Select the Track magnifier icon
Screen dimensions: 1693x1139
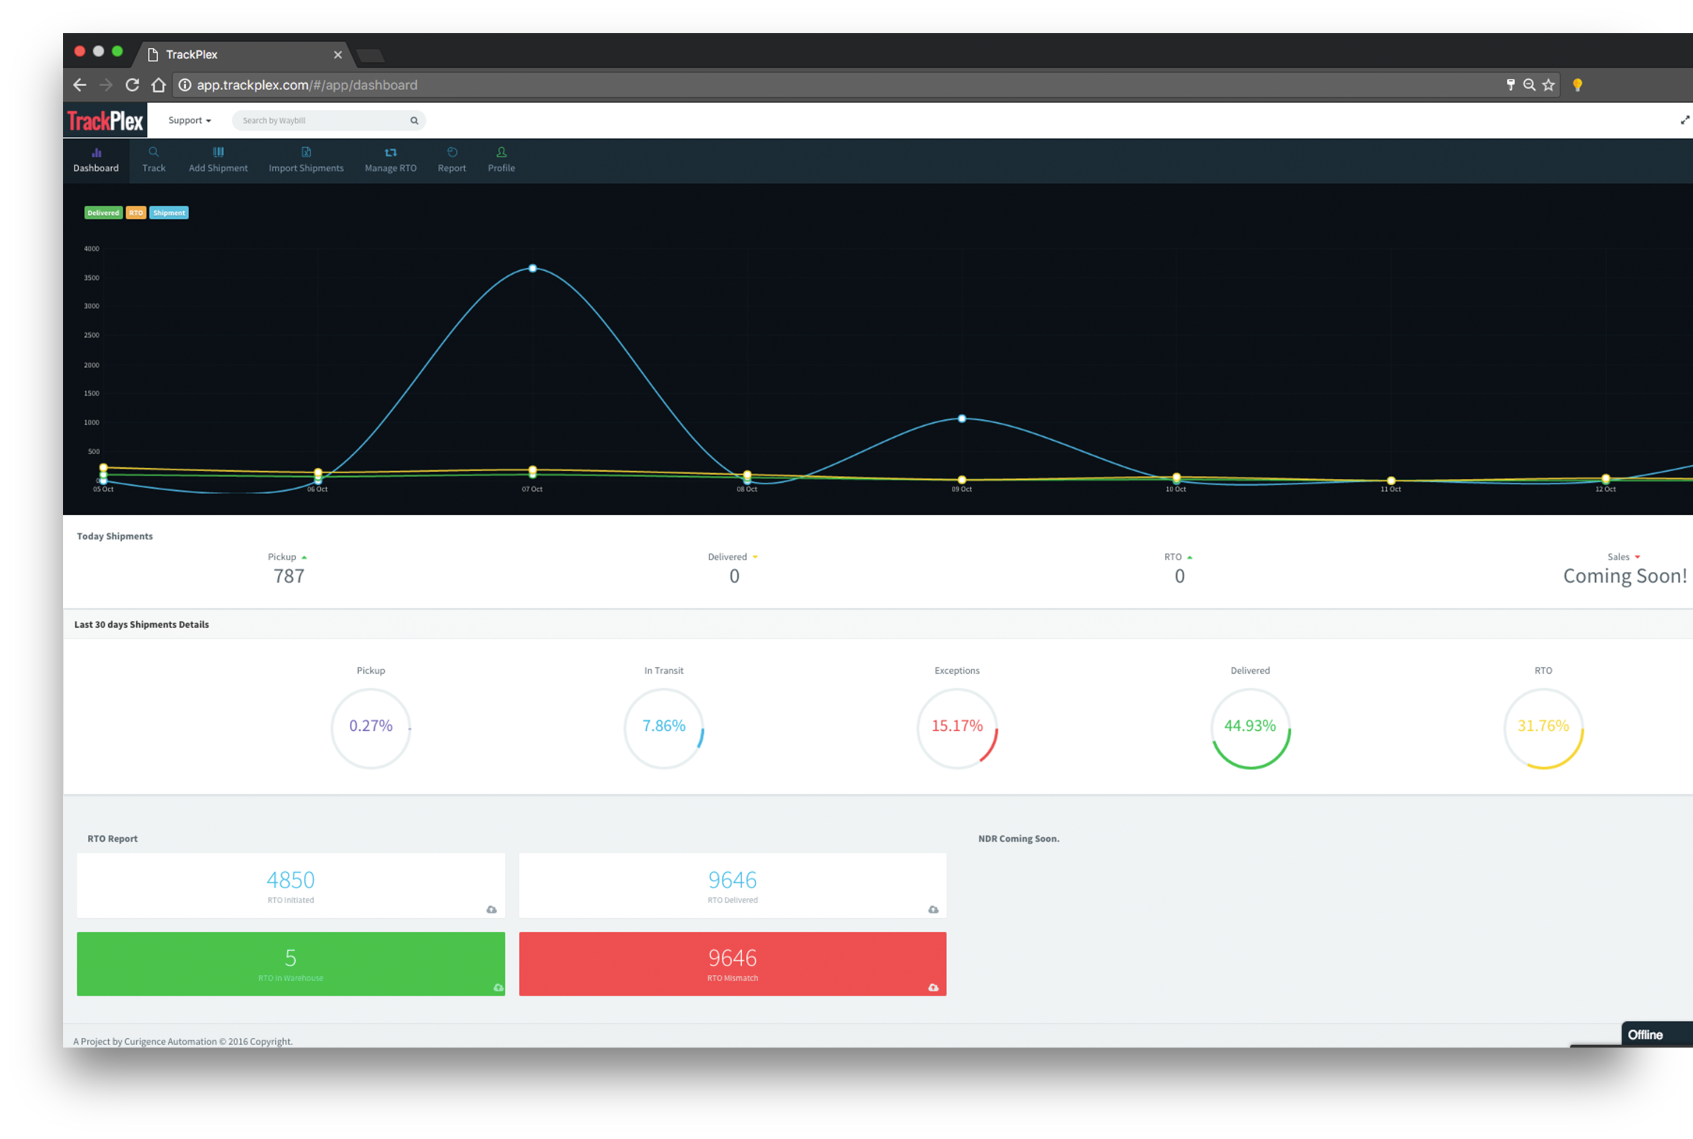[153, 153]
